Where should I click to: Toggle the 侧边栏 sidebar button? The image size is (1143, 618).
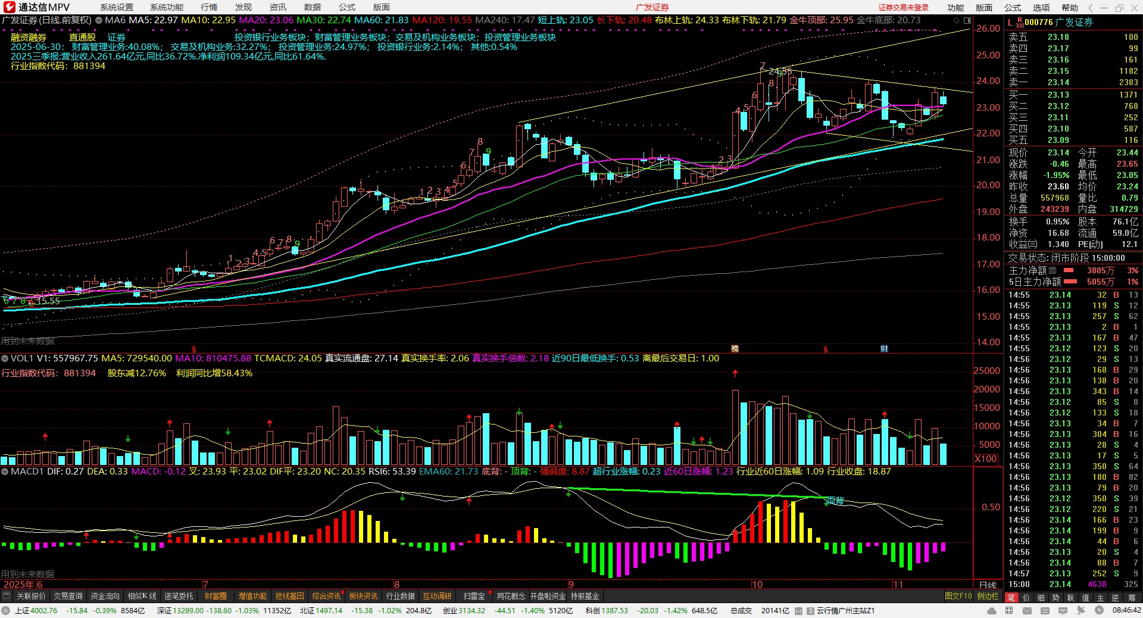(988, 596)
